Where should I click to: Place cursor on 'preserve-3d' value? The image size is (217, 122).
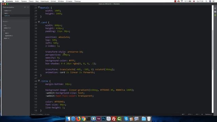[75, 52]
